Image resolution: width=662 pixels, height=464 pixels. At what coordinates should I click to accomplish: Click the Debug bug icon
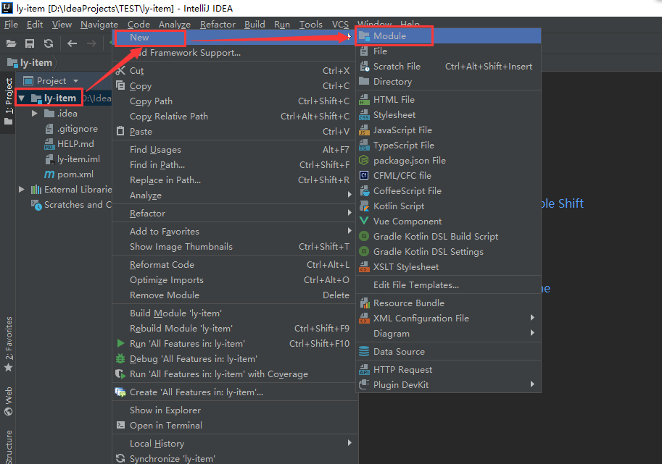[x=120, y=358]
